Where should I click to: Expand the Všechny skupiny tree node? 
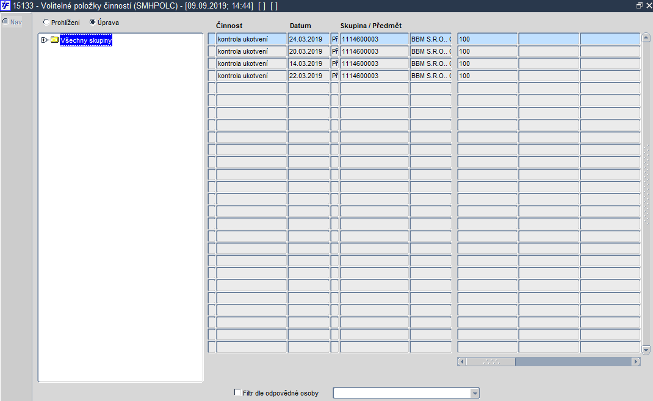[44, 40]
